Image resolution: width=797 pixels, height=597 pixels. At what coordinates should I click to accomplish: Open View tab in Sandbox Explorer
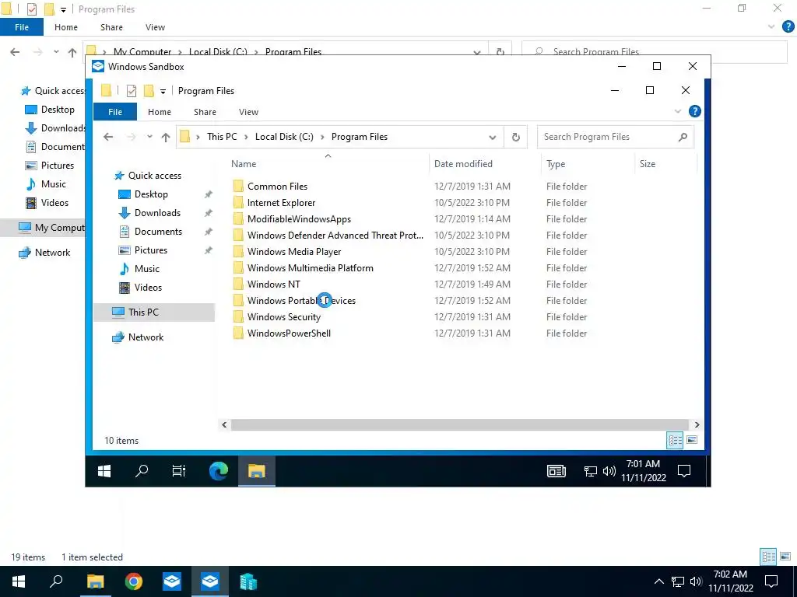point(248,112)
